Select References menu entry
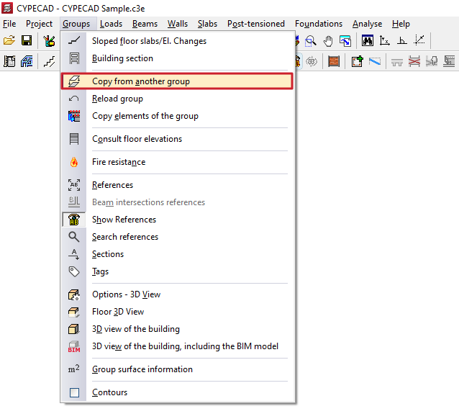 (178, 185)
